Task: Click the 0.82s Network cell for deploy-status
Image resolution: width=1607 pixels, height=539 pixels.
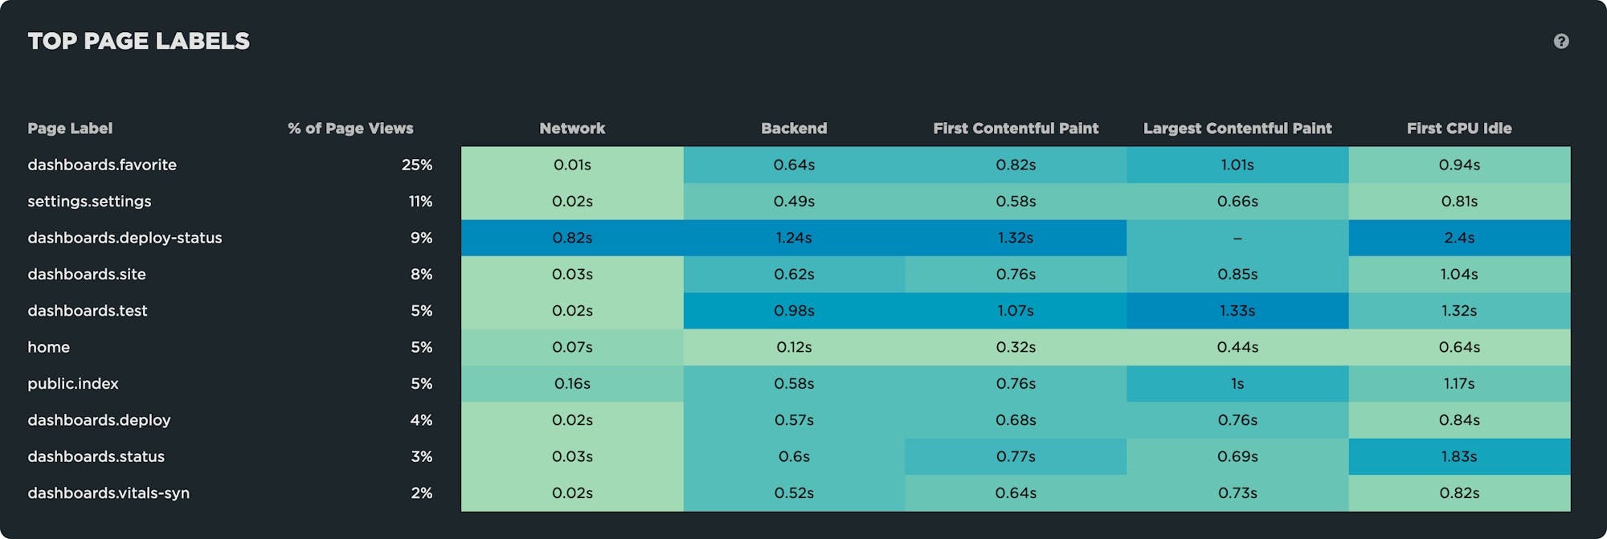Action: click(572, 238)
